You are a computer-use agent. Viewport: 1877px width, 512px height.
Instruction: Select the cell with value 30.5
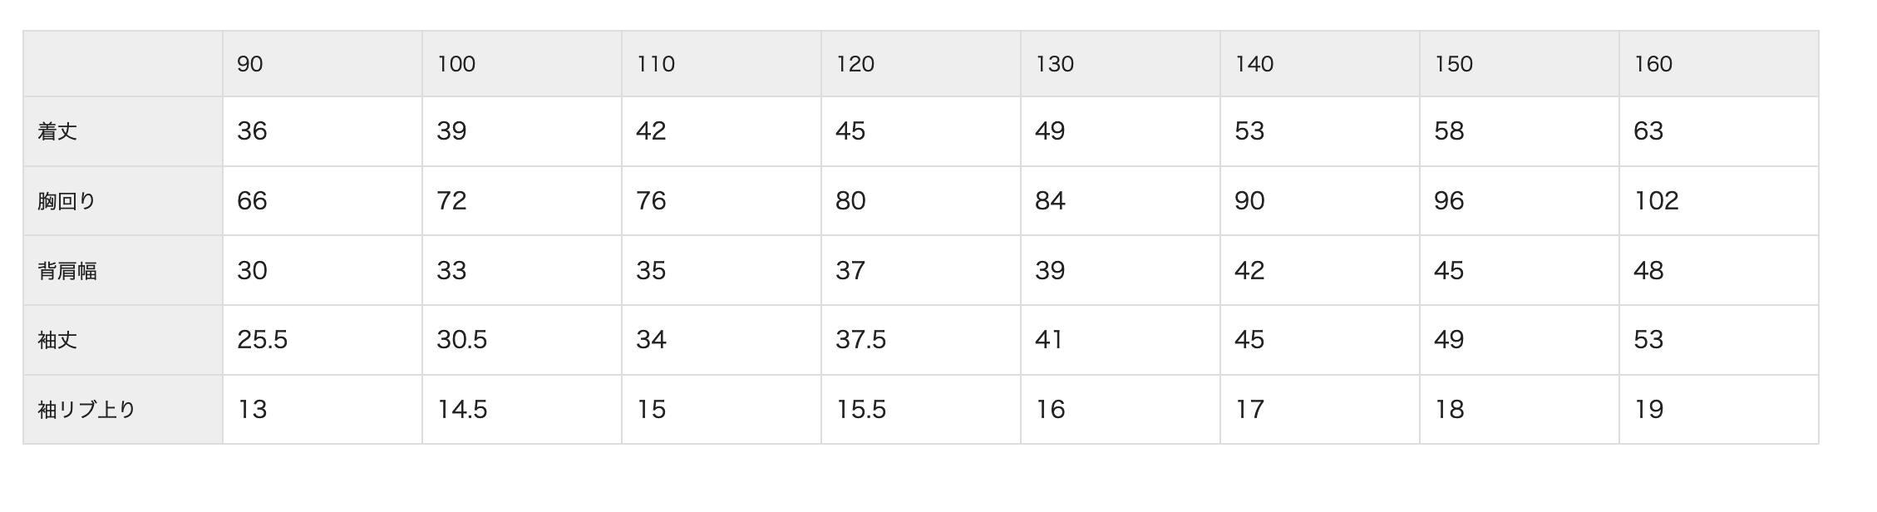522,340
